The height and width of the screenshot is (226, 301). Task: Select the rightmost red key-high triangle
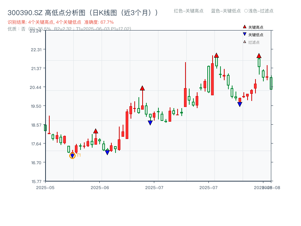259,56
